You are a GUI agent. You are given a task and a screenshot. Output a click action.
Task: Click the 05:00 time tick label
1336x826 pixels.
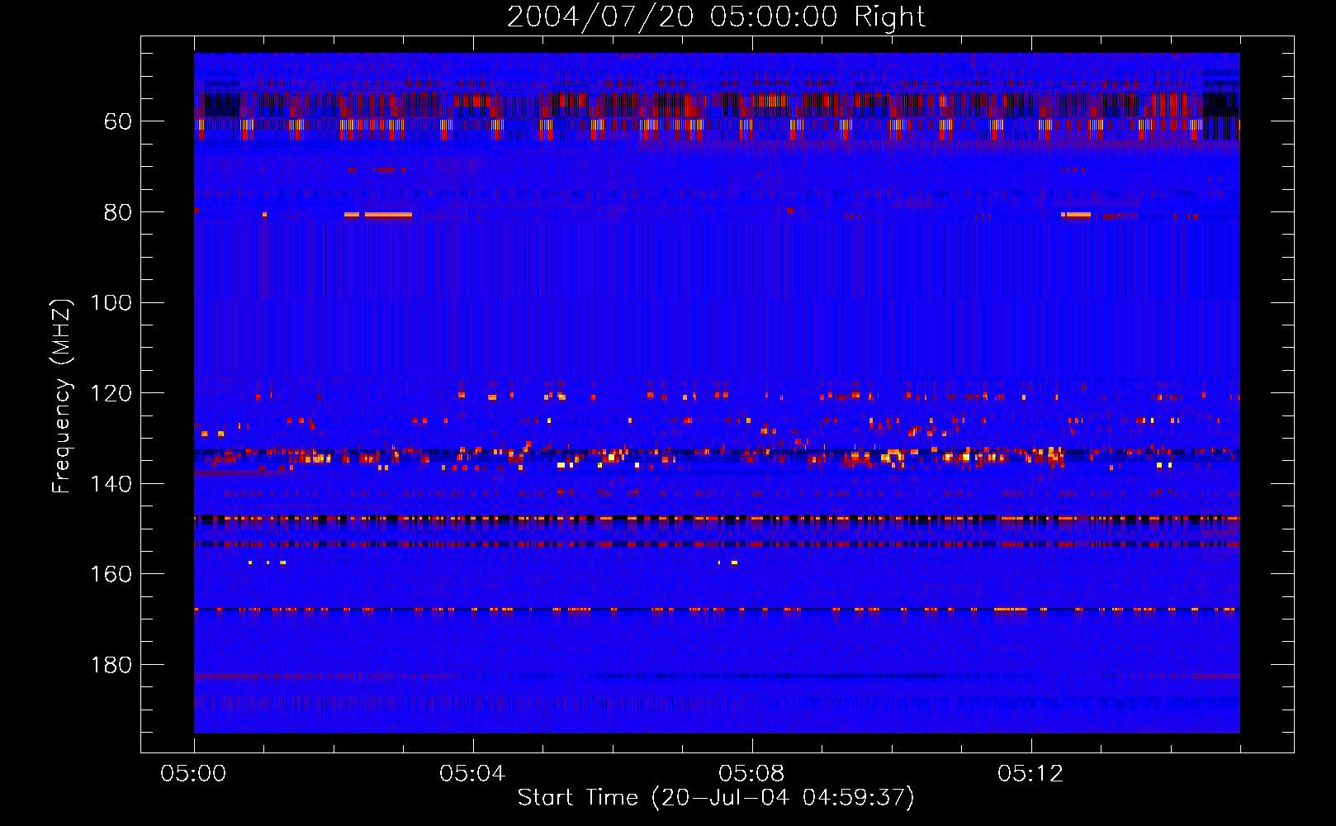pyautogui.click(x=193, y=774)
